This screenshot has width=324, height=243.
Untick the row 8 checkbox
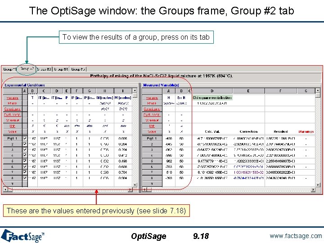25,178
